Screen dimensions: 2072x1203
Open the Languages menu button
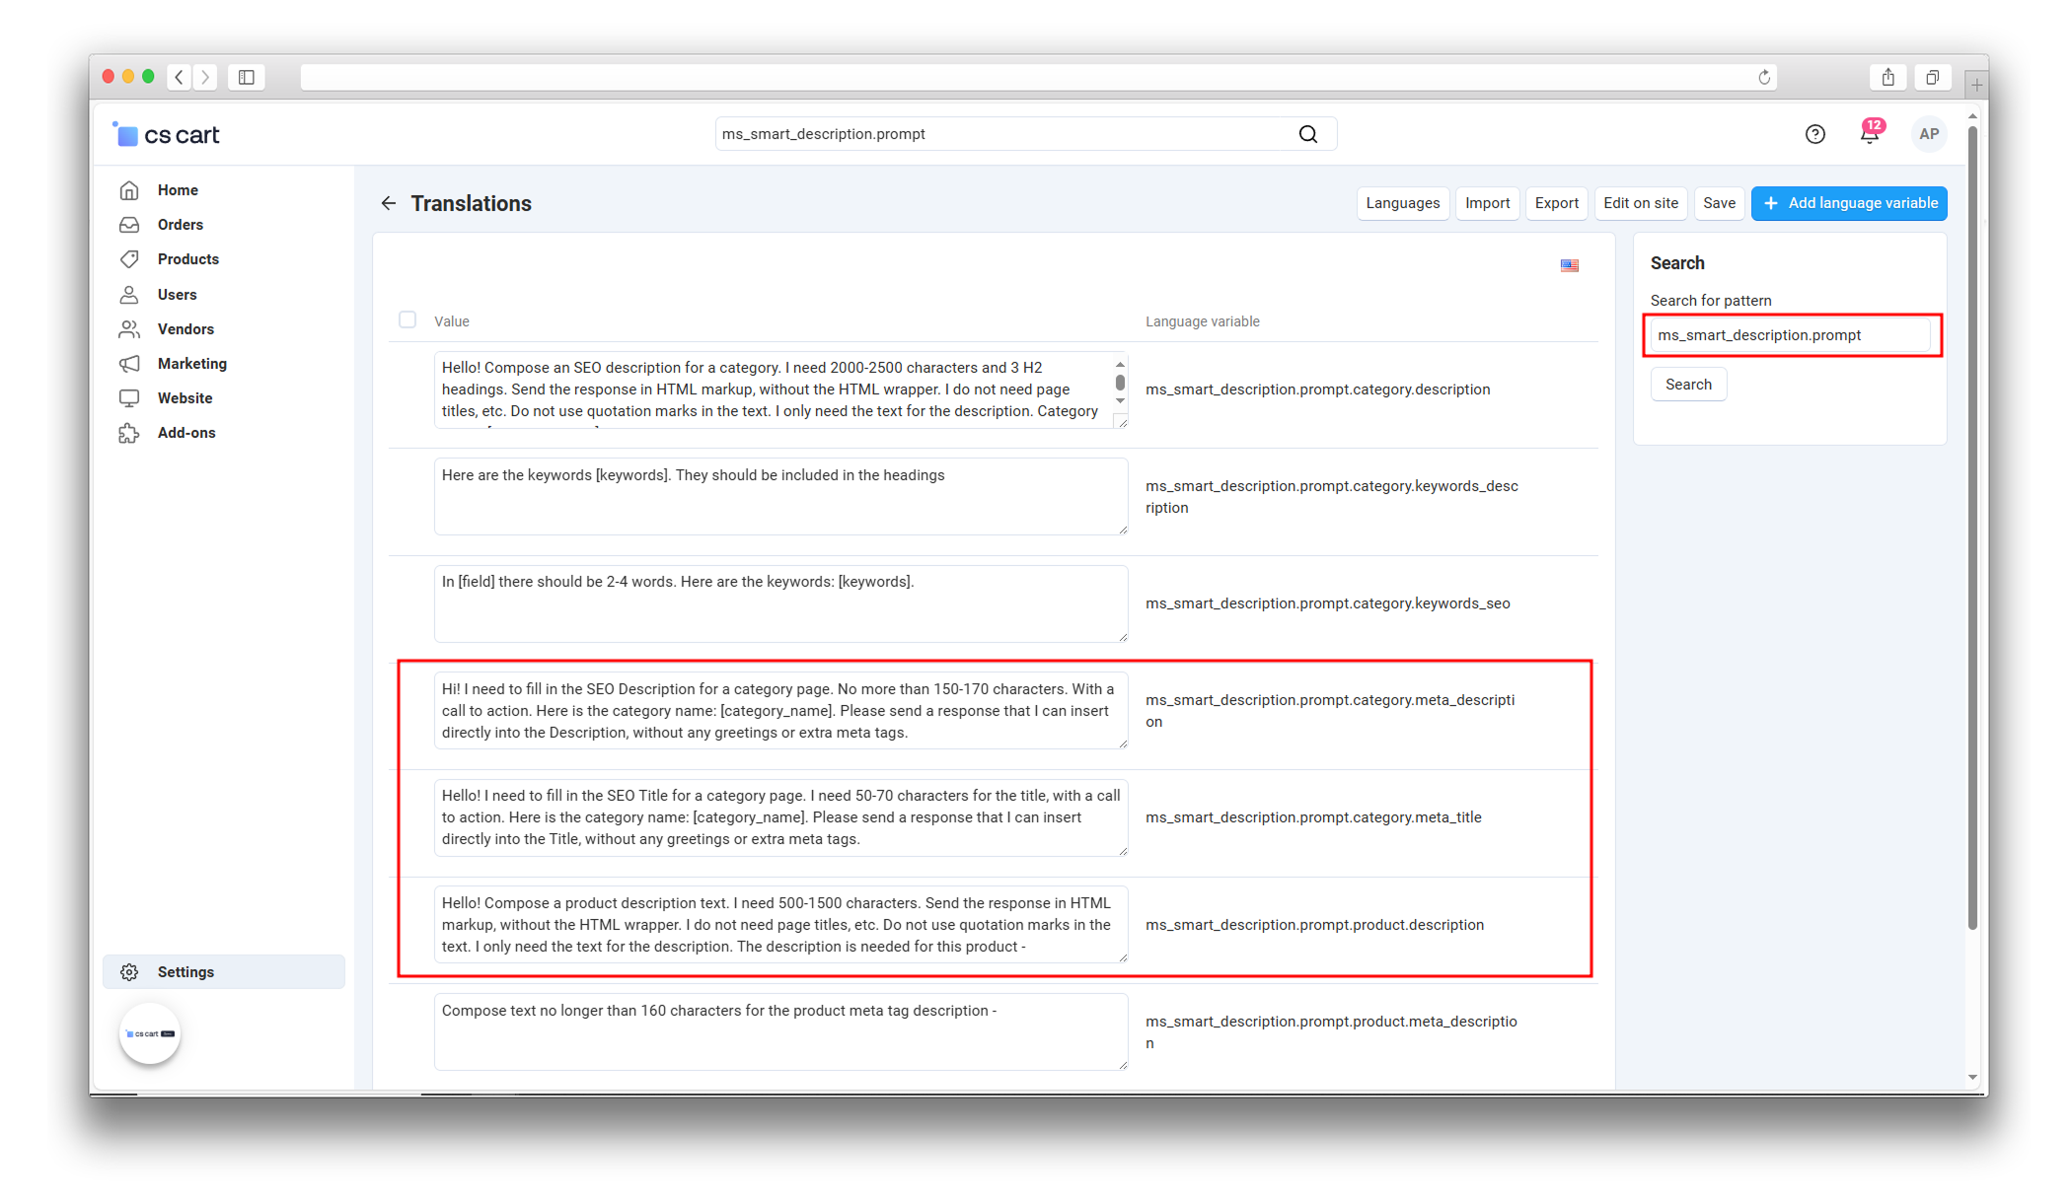[x=1402, y=203]
